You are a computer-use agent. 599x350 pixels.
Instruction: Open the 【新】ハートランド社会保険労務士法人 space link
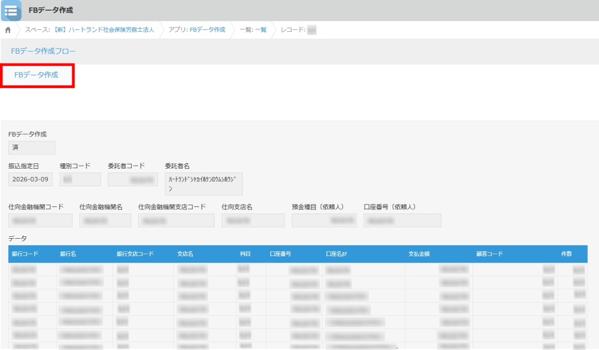tap(104, 30)
